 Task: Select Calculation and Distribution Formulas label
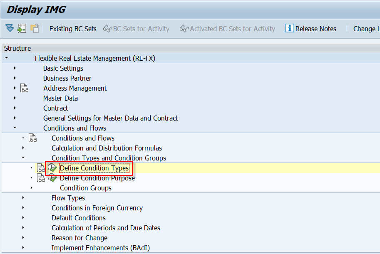[x=107, y=148]
